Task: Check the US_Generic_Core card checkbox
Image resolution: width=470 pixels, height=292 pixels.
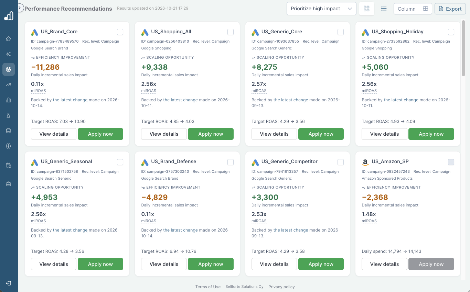Action: click(x=341, y=32)
